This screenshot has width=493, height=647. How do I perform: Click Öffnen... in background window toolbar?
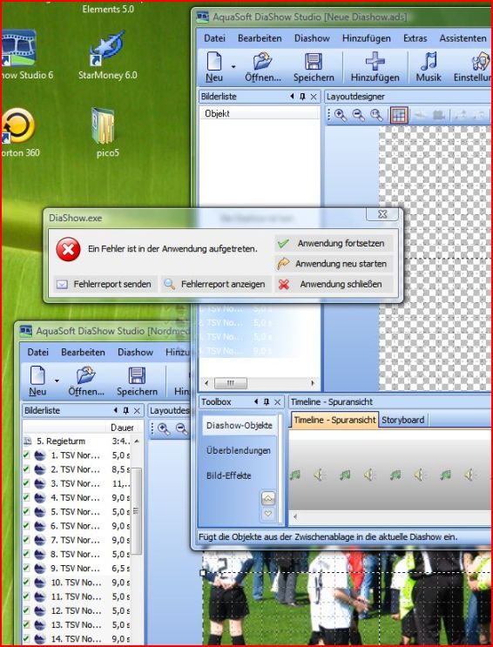(86, 381)
